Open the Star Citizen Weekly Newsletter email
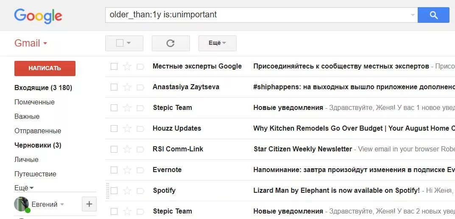Image resolution: width=455 pixels, height=219 pixels. [x=303, y=149]
